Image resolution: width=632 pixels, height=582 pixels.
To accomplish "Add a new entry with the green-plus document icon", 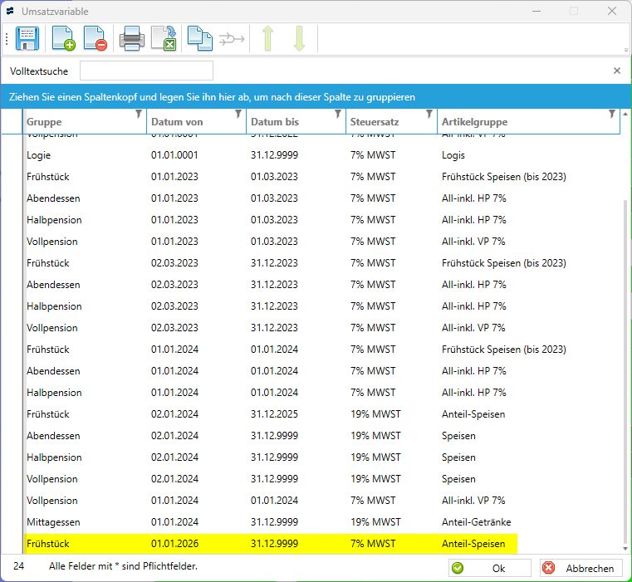I will [x=64, y=39].
